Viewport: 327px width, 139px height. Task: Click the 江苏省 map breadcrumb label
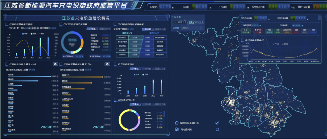[177, 17]
